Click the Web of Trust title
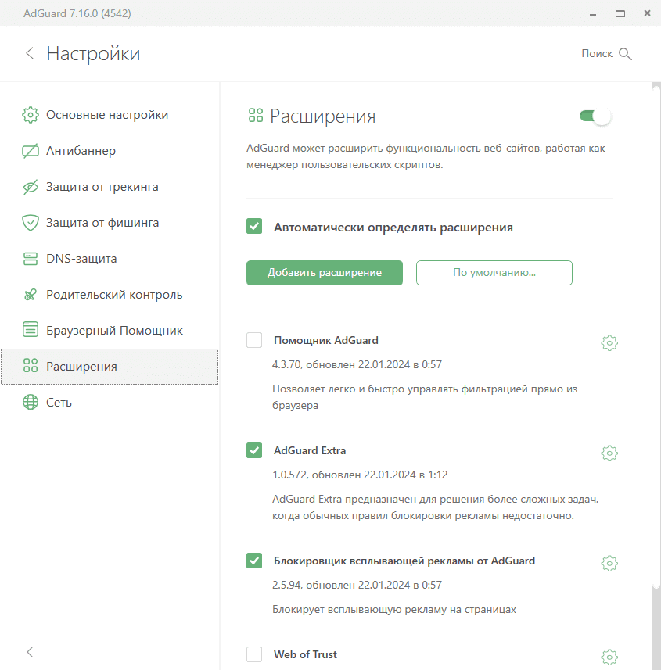Image resolution: width=661 pixels, height=670 pixels. coord(305,654)
